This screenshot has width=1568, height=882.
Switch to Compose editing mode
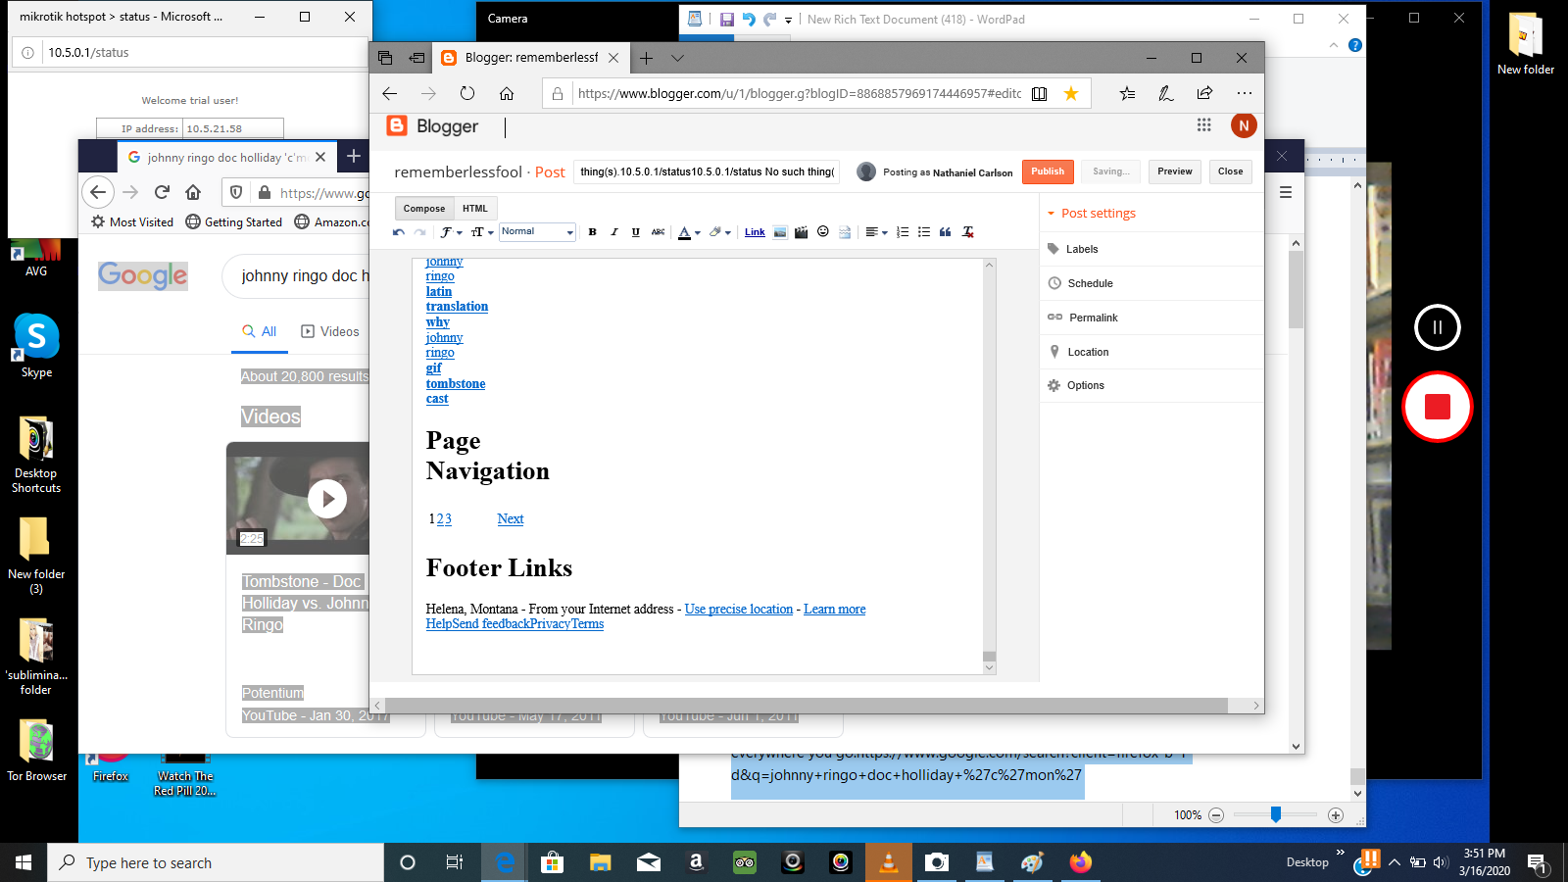point(424,208)
